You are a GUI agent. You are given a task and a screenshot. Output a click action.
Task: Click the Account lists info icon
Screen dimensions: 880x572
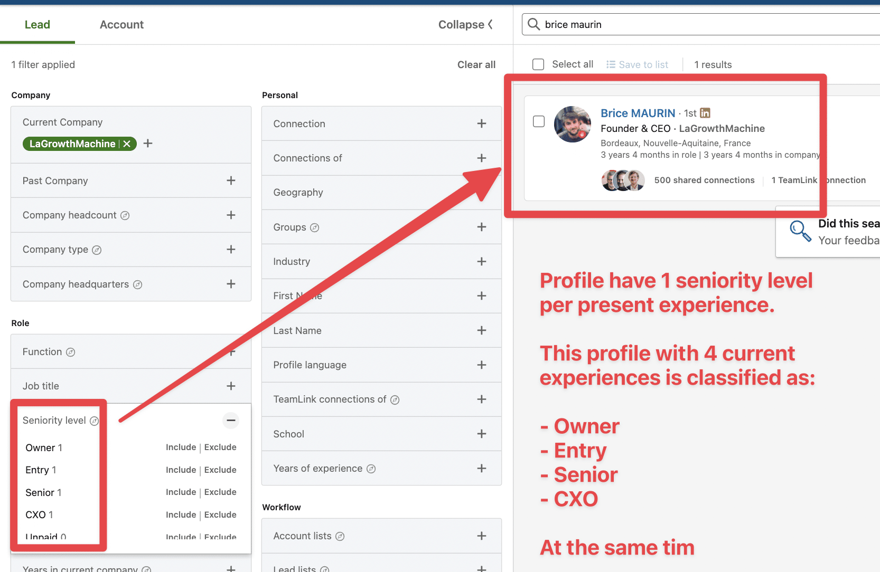click(x=340, y=536)
